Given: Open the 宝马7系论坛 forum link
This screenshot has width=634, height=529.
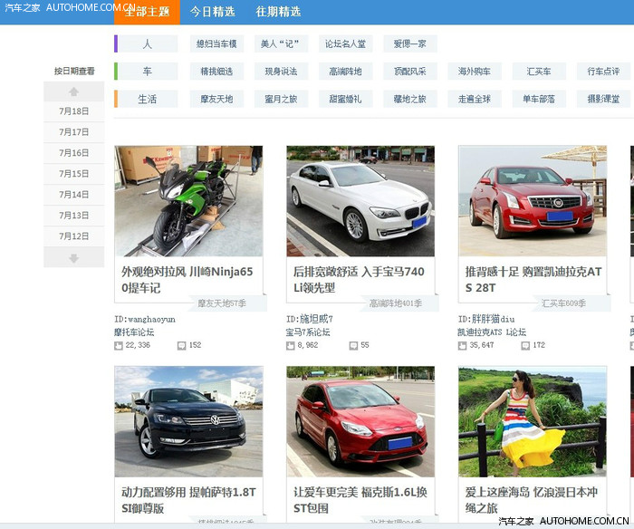Looking at the screenshot, I should (310, 332).
